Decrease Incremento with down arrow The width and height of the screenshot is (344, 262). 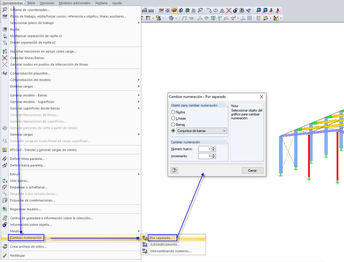coord(213,158)
